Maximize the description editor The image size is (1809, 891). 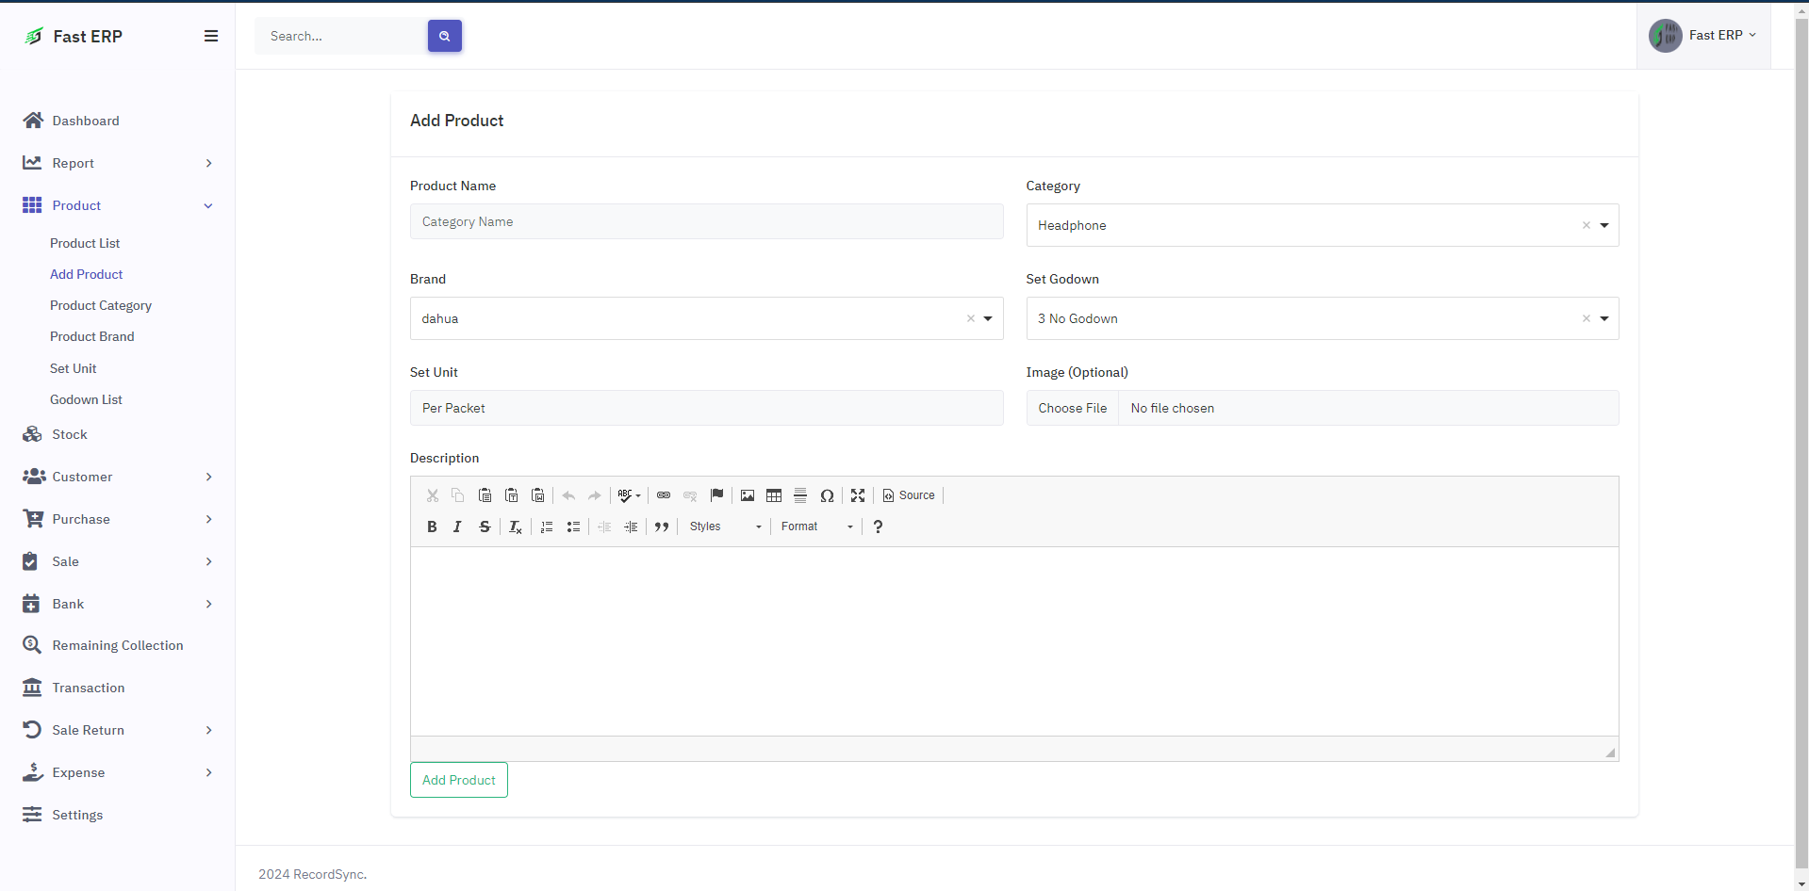click(858, 495)
